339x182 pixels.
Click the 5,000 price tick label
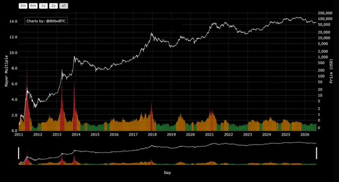(x=323, y=44)
